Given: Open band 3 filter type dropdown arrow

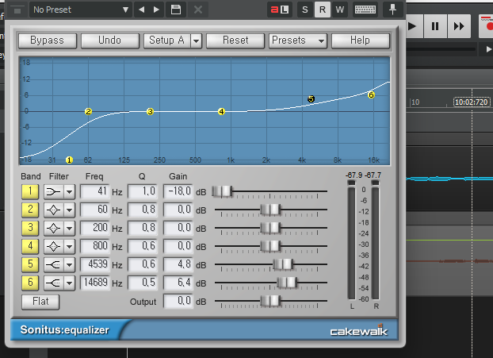Looking at the screenshot, I should [x=69, y=228].
